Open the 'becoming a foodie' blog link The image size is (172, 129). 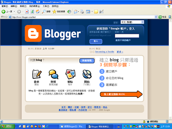tap(105, 52)
